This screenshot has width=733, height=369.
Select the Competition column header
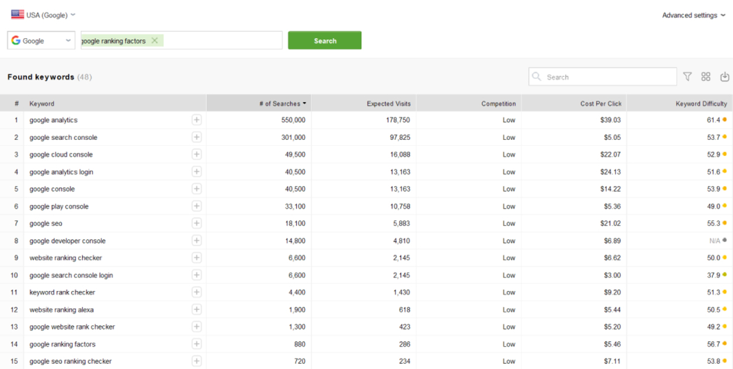pos(500,103)
